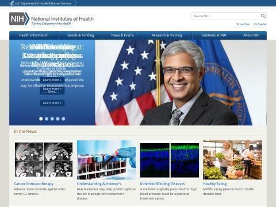Screen dimensions: 276x207
Task: Click the lowest Learn more button
Action: tap(52, 103)
